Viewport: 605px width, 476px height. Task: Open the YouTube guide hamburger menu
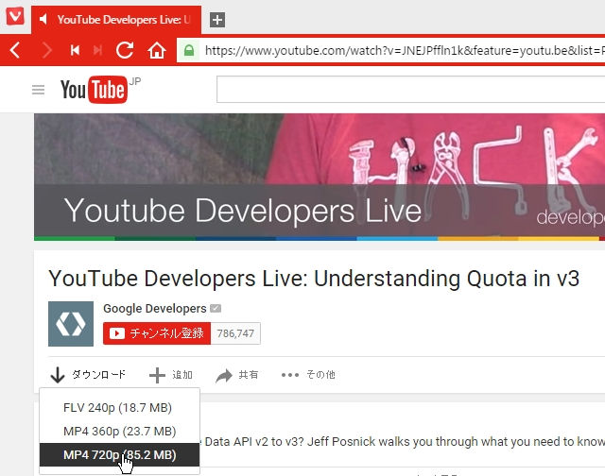point(38,90)
